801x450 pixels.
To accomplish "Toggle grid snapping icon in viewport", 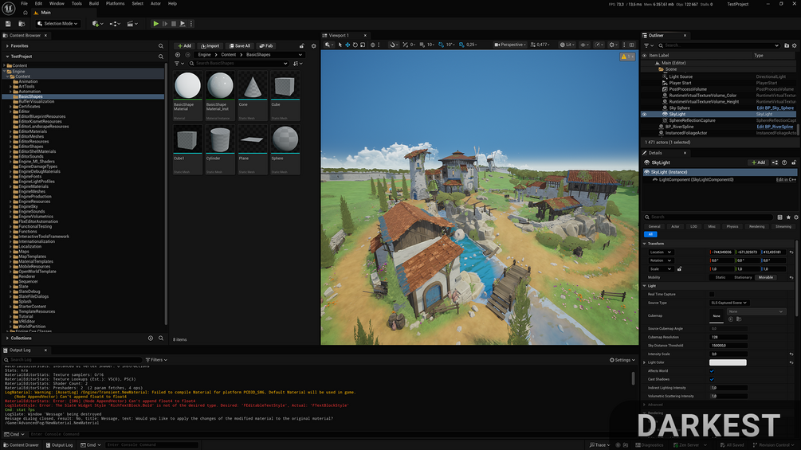I will coord(422,45).
